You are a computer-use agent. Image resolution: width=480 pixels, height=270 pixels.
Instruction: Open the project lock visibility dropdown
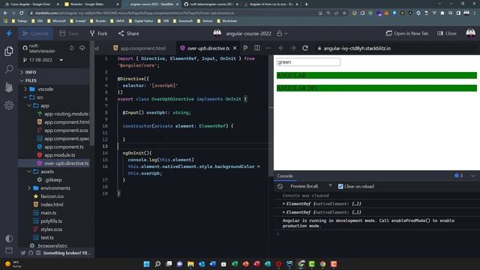(282, 33)
